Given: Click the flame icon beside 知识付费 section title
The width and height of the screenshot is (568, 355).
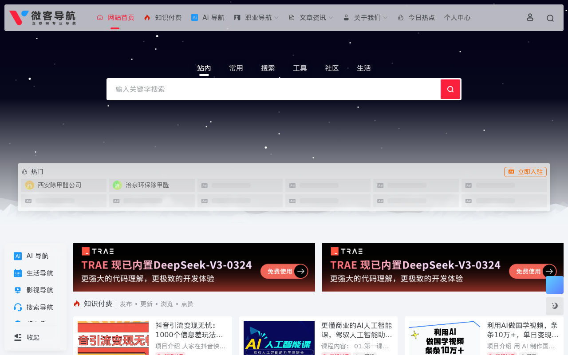Looking at the screenshot, I should click(77, 304).
